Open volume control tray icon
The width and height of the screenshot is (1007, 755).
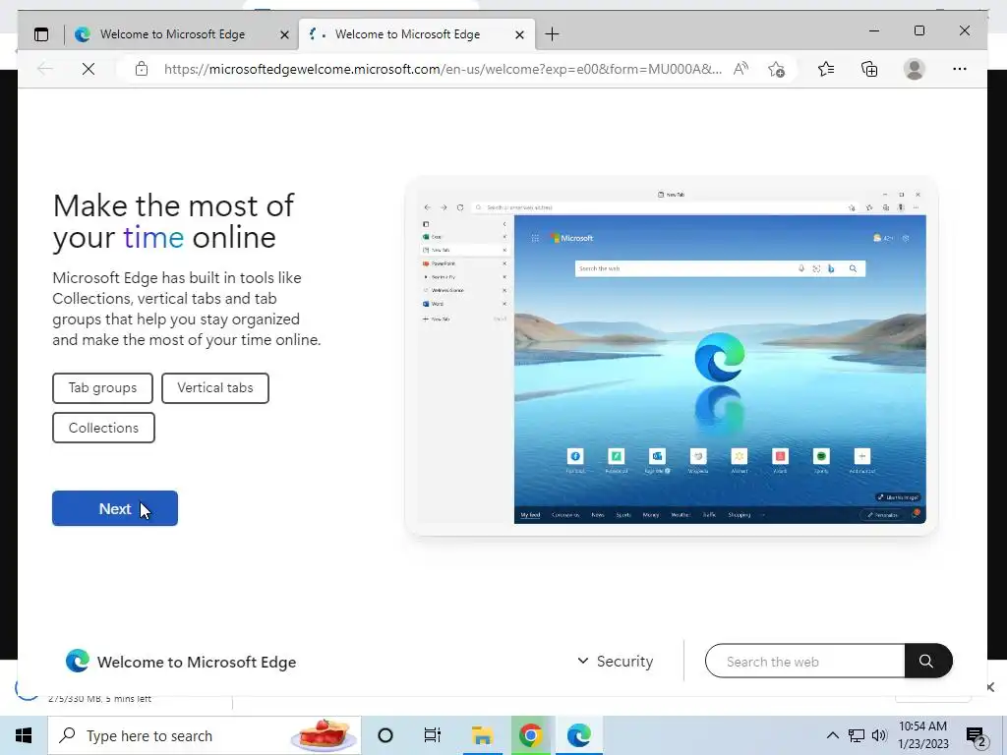[879, 735]
